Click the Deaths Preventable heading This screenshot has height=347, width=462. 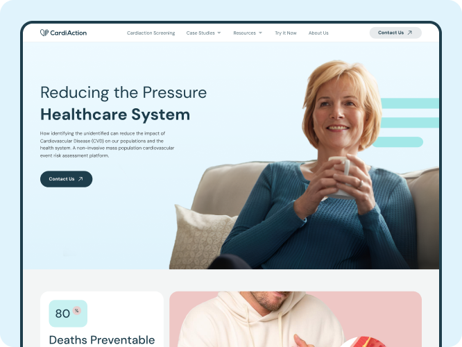pos(102,340)
